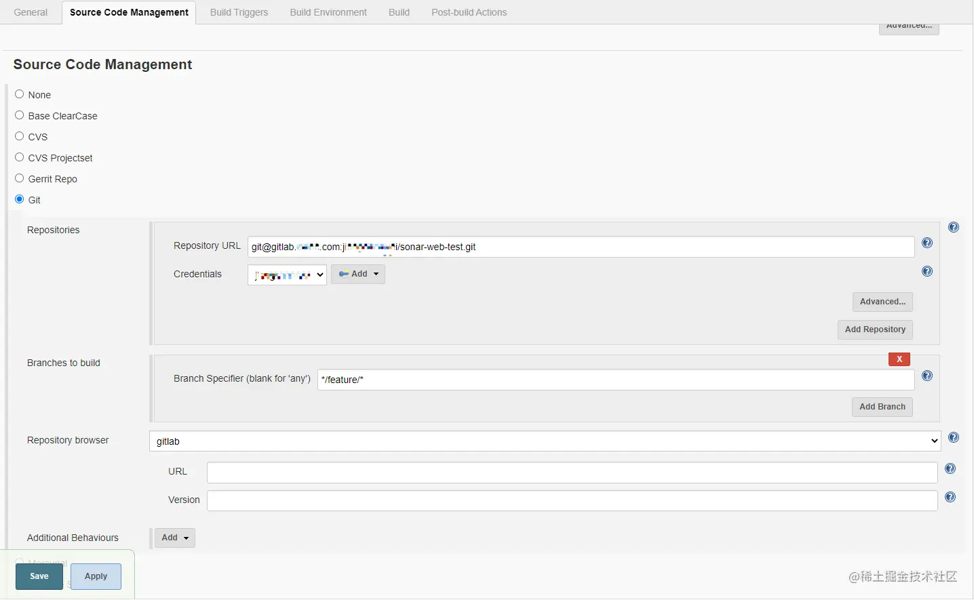Click the Add Repository button
This screenshot has width=974, height=600.
point(875,329)
